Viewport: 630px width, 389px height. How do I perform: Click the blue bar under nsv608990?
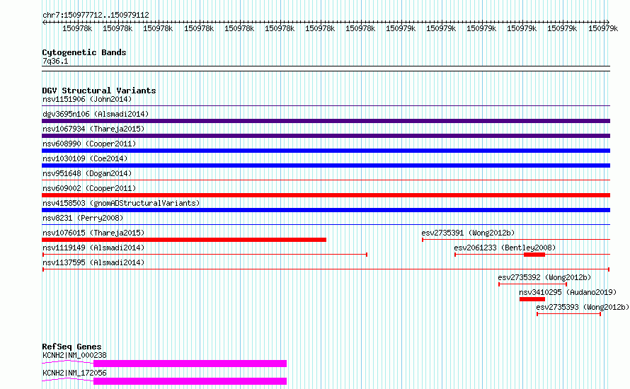pyautogui.click(x=326, y=151)
